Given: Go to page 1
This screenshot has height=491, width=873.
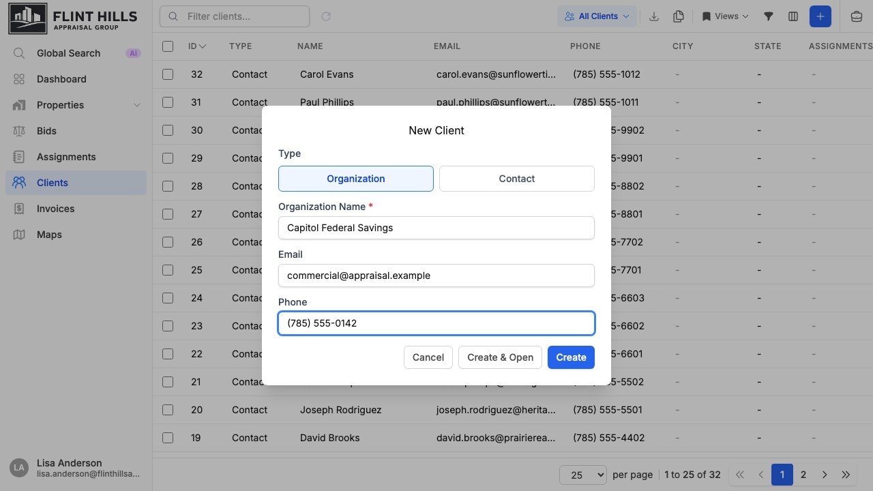Looking at the screenshot, I should (782, 475).
